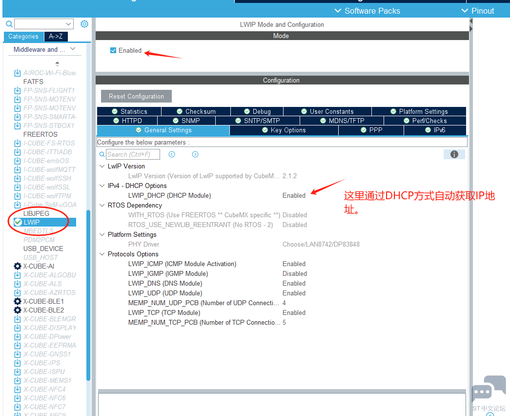Click the download icon next to I-CUBE-embOS
Viewport: 510px width, 416px height.
click(17, 161)
